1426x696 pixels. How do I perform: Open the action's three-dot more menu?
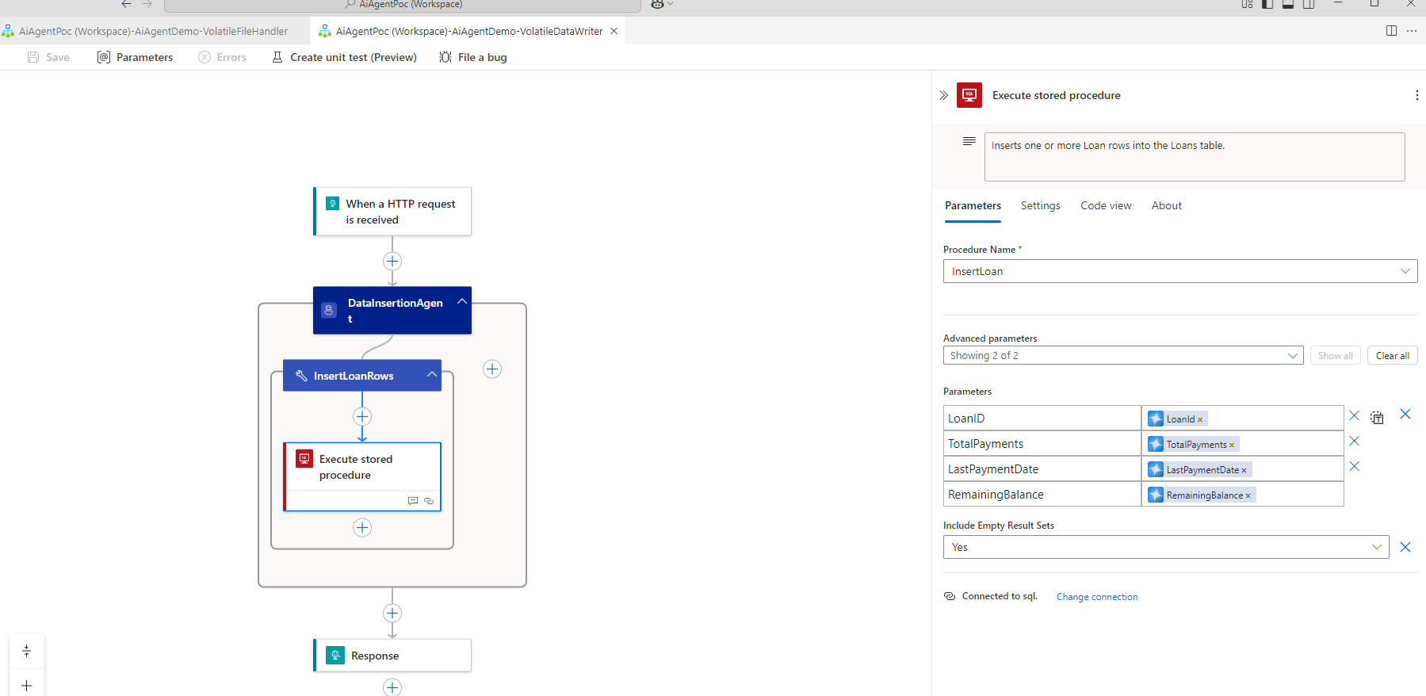(x=1416, y=95)
